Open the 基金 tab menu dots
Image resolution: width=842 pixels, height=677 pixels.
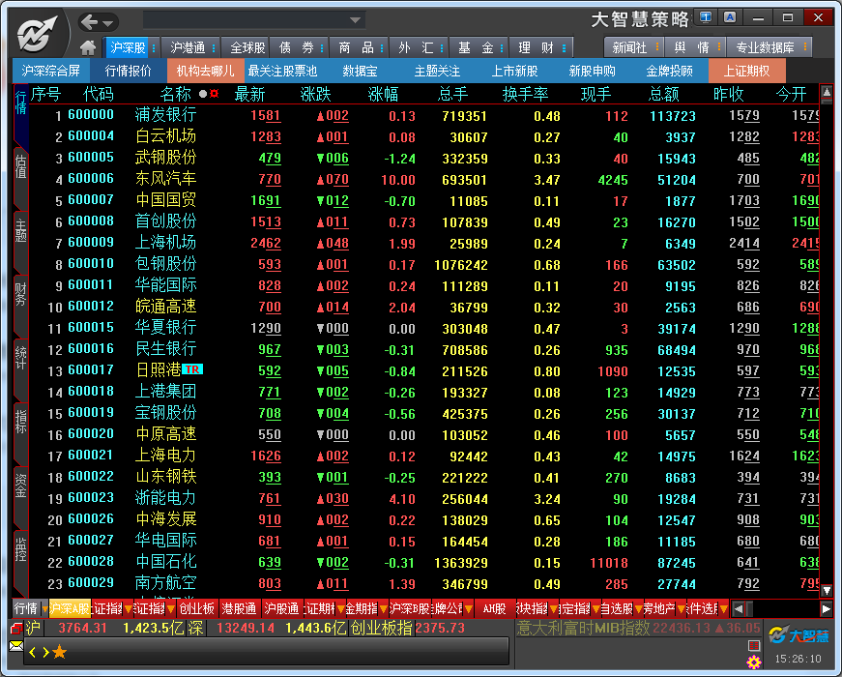[x=502, y=47]
